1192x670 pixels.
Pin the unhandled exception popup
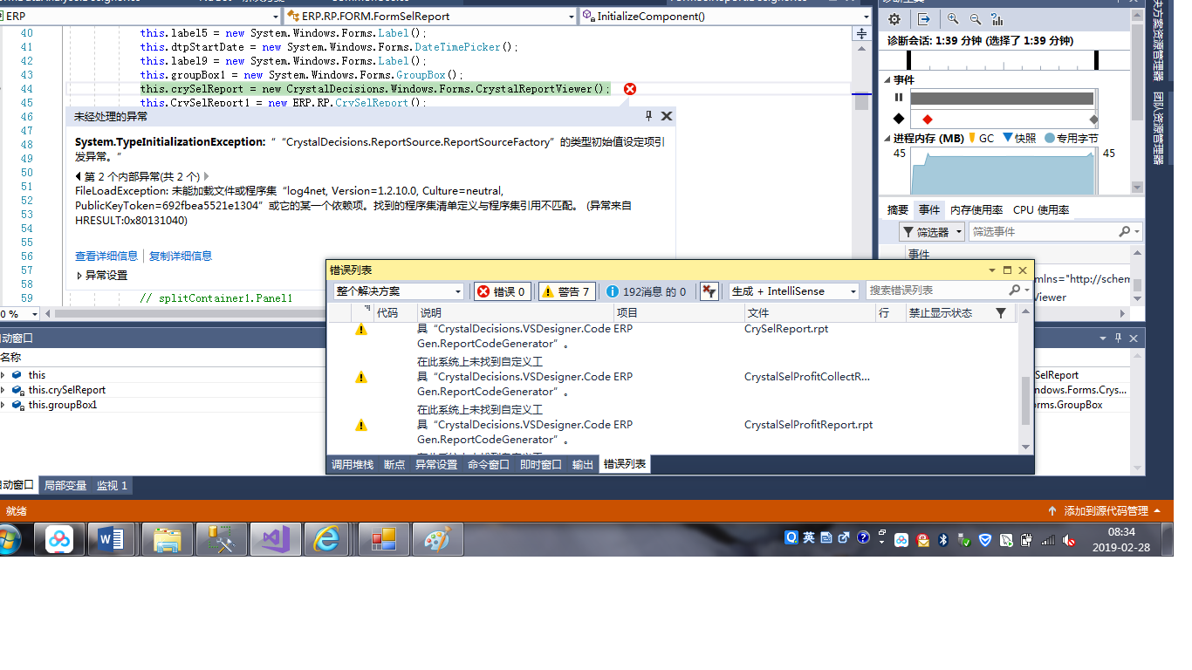(648, 116)
